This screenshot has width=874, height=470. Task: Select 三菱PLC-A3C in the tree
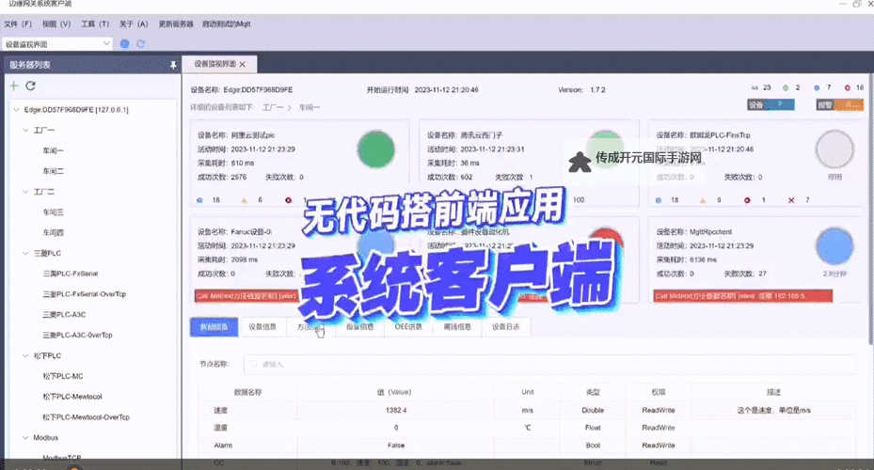click(64, 315)
